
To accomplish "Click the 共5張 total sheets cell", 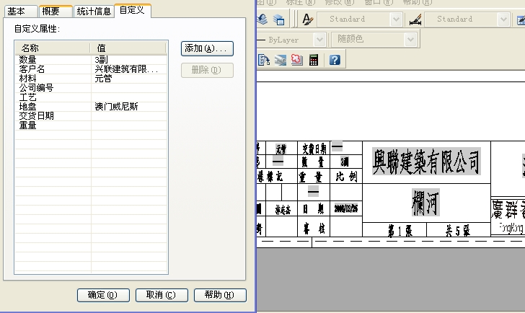I will pyautogui.click(x=458, y=230).
